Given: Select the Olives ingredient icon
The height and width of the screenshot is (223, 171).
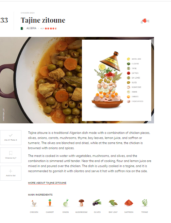Looking at the screenshot, I should (x=97, y=203).
